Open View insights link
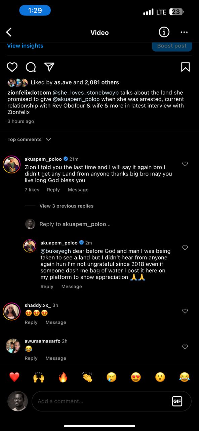The height and width of the screenshot is (431, 199). [x=25, y=46]
